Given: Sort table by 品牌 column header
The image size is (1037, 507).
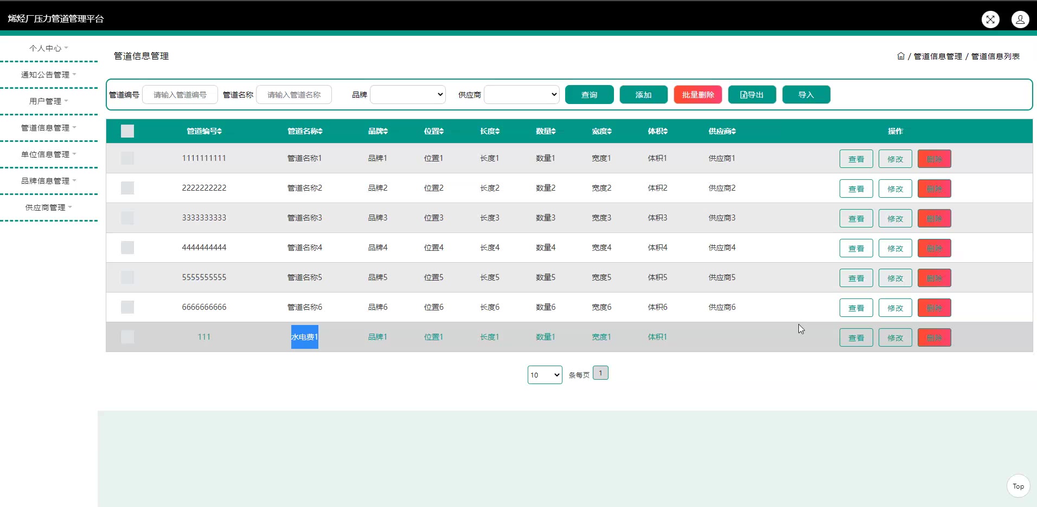Looking at the screenshot, I should [x=377, y=131].
